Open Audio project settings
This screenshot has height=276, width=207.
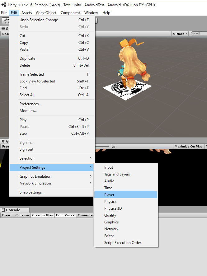(x=126, y=181)
